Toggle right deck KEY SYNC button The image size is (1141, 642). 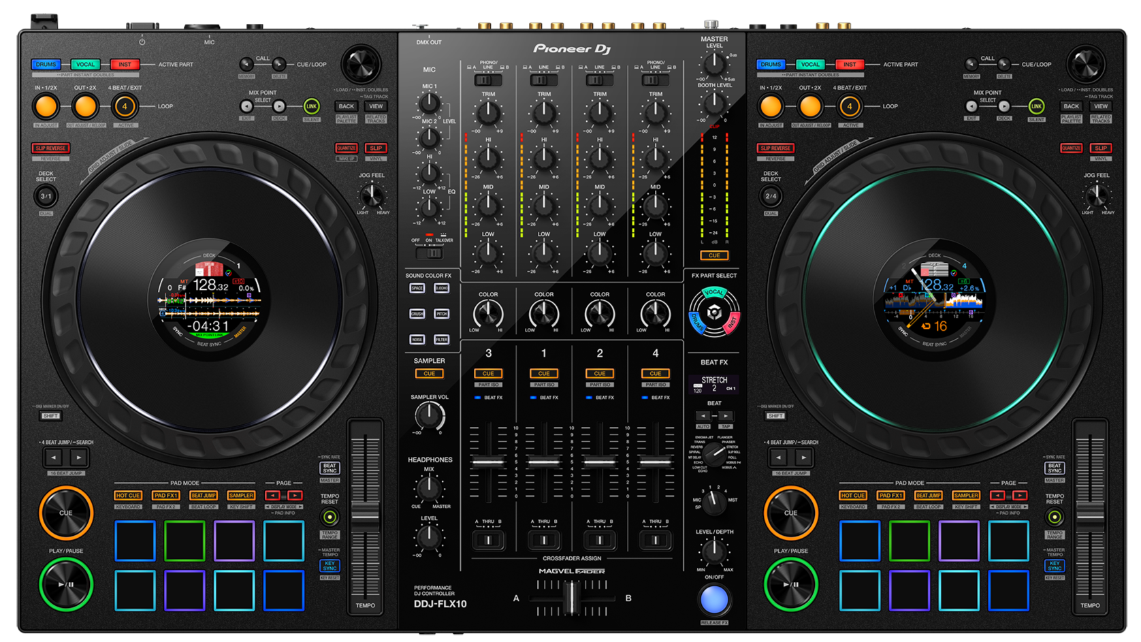coord(1055,566)
